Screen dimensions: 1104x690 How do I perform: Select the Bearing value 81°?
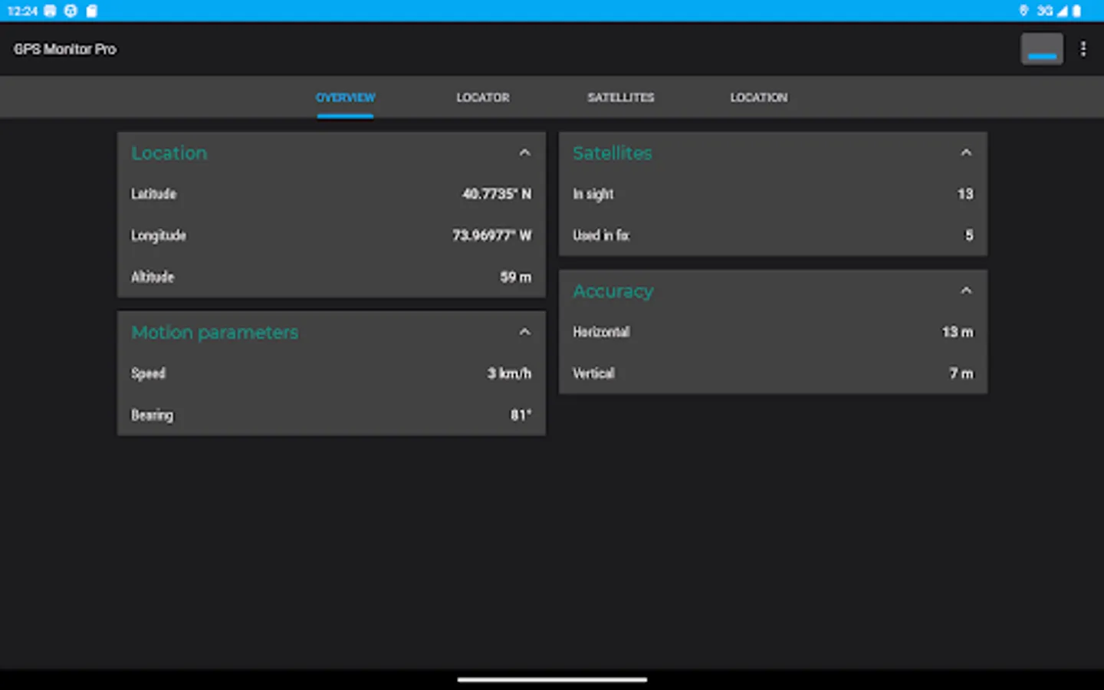(521, 415)
